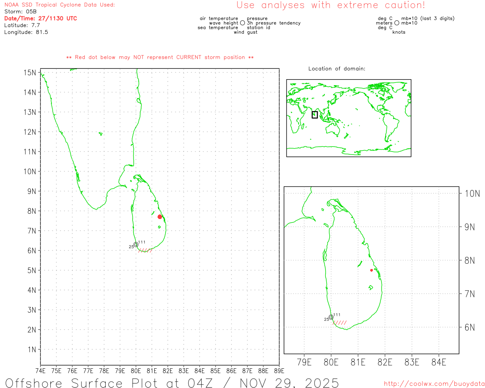This screenshot has height=388, width=485.
Task: Click the red wind barb hatches on the inset map
Action: click(340, 323)
